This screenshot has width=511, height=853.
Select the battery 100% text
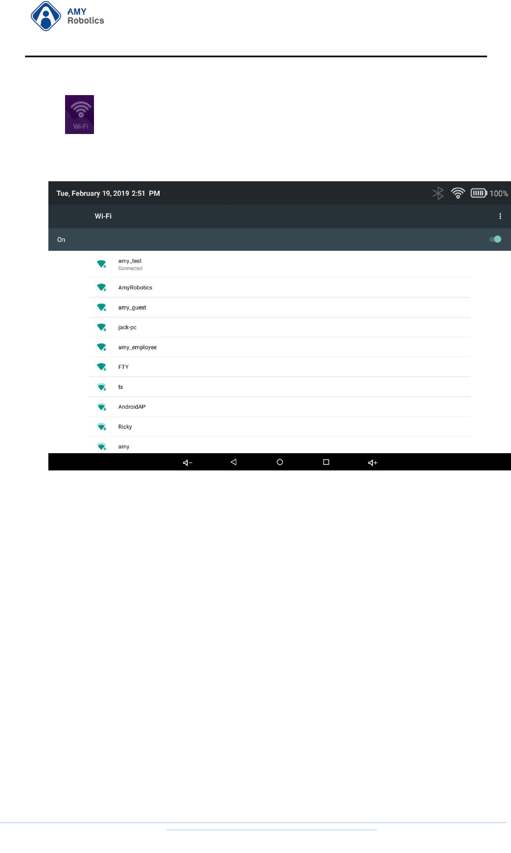499,194
